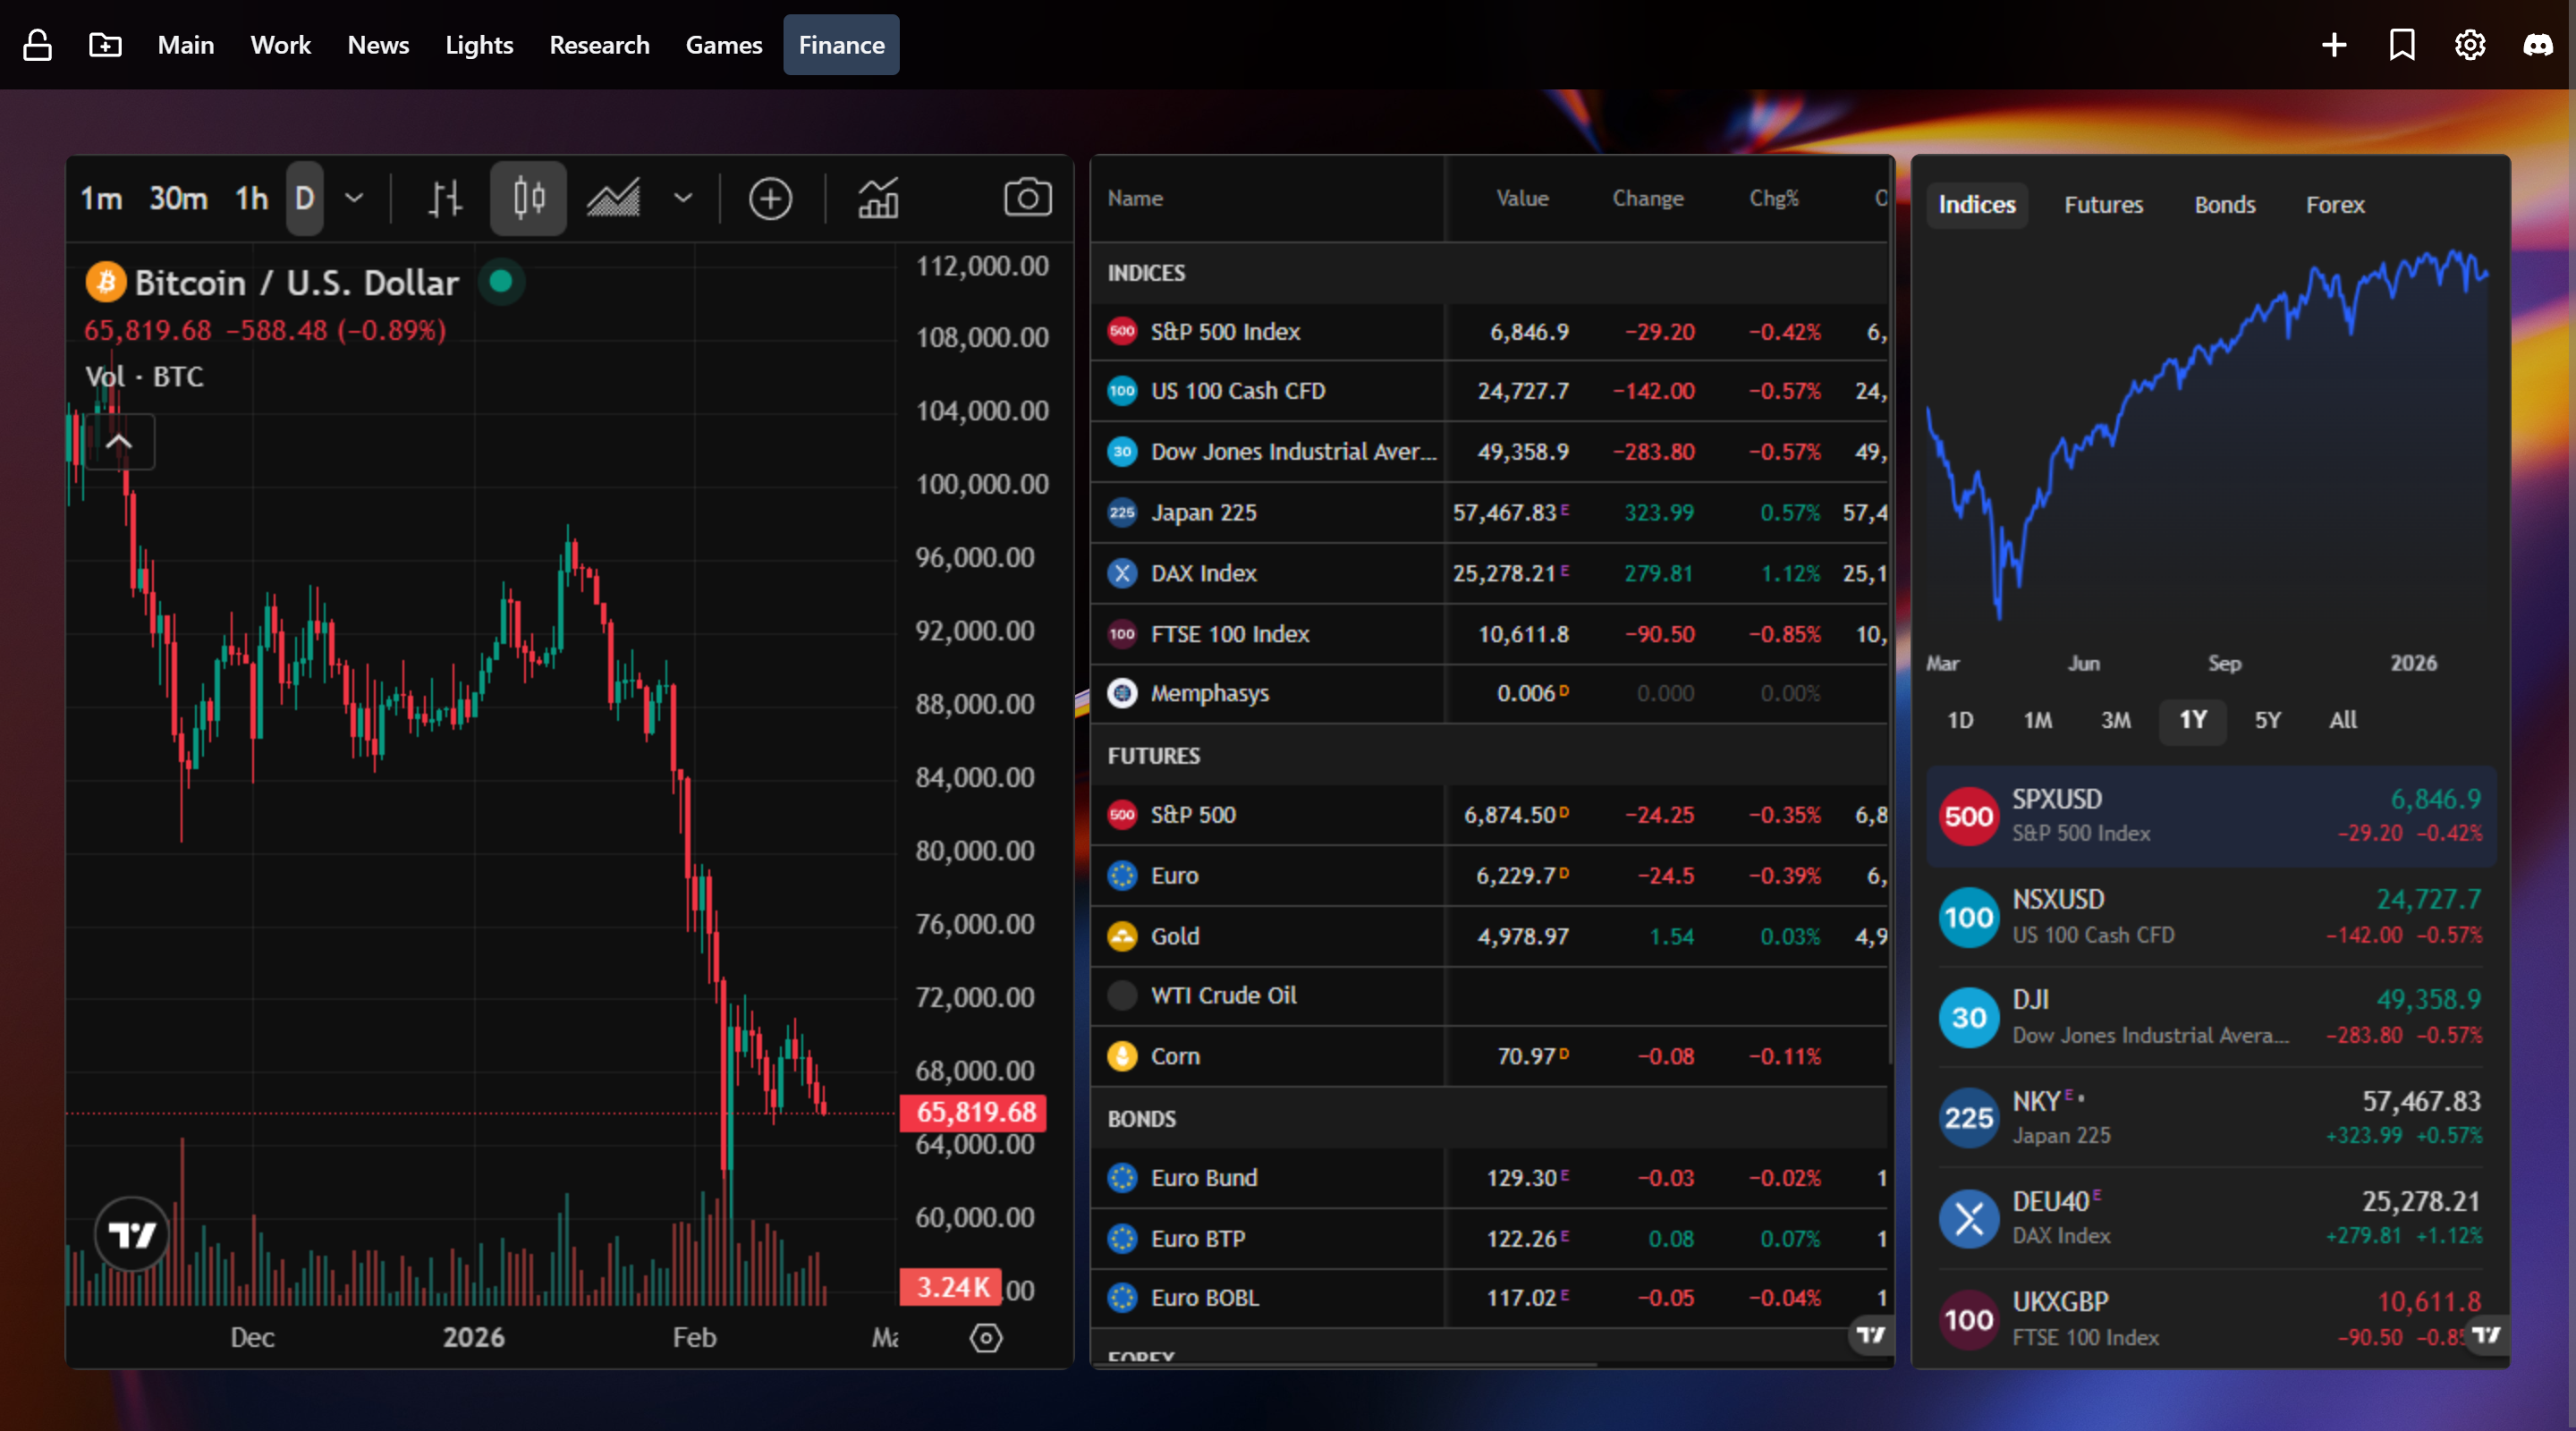Select the UKXGBP FTSE 100 item
The height and width of the screenshot is (1431, 2576).
coord(2211,1319)
